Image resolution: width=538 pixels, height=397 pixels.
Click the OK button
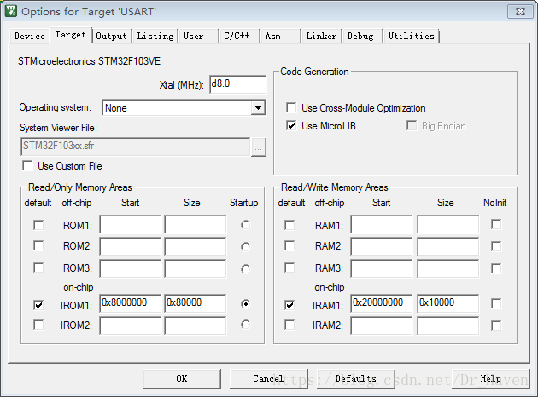[181, 378]
